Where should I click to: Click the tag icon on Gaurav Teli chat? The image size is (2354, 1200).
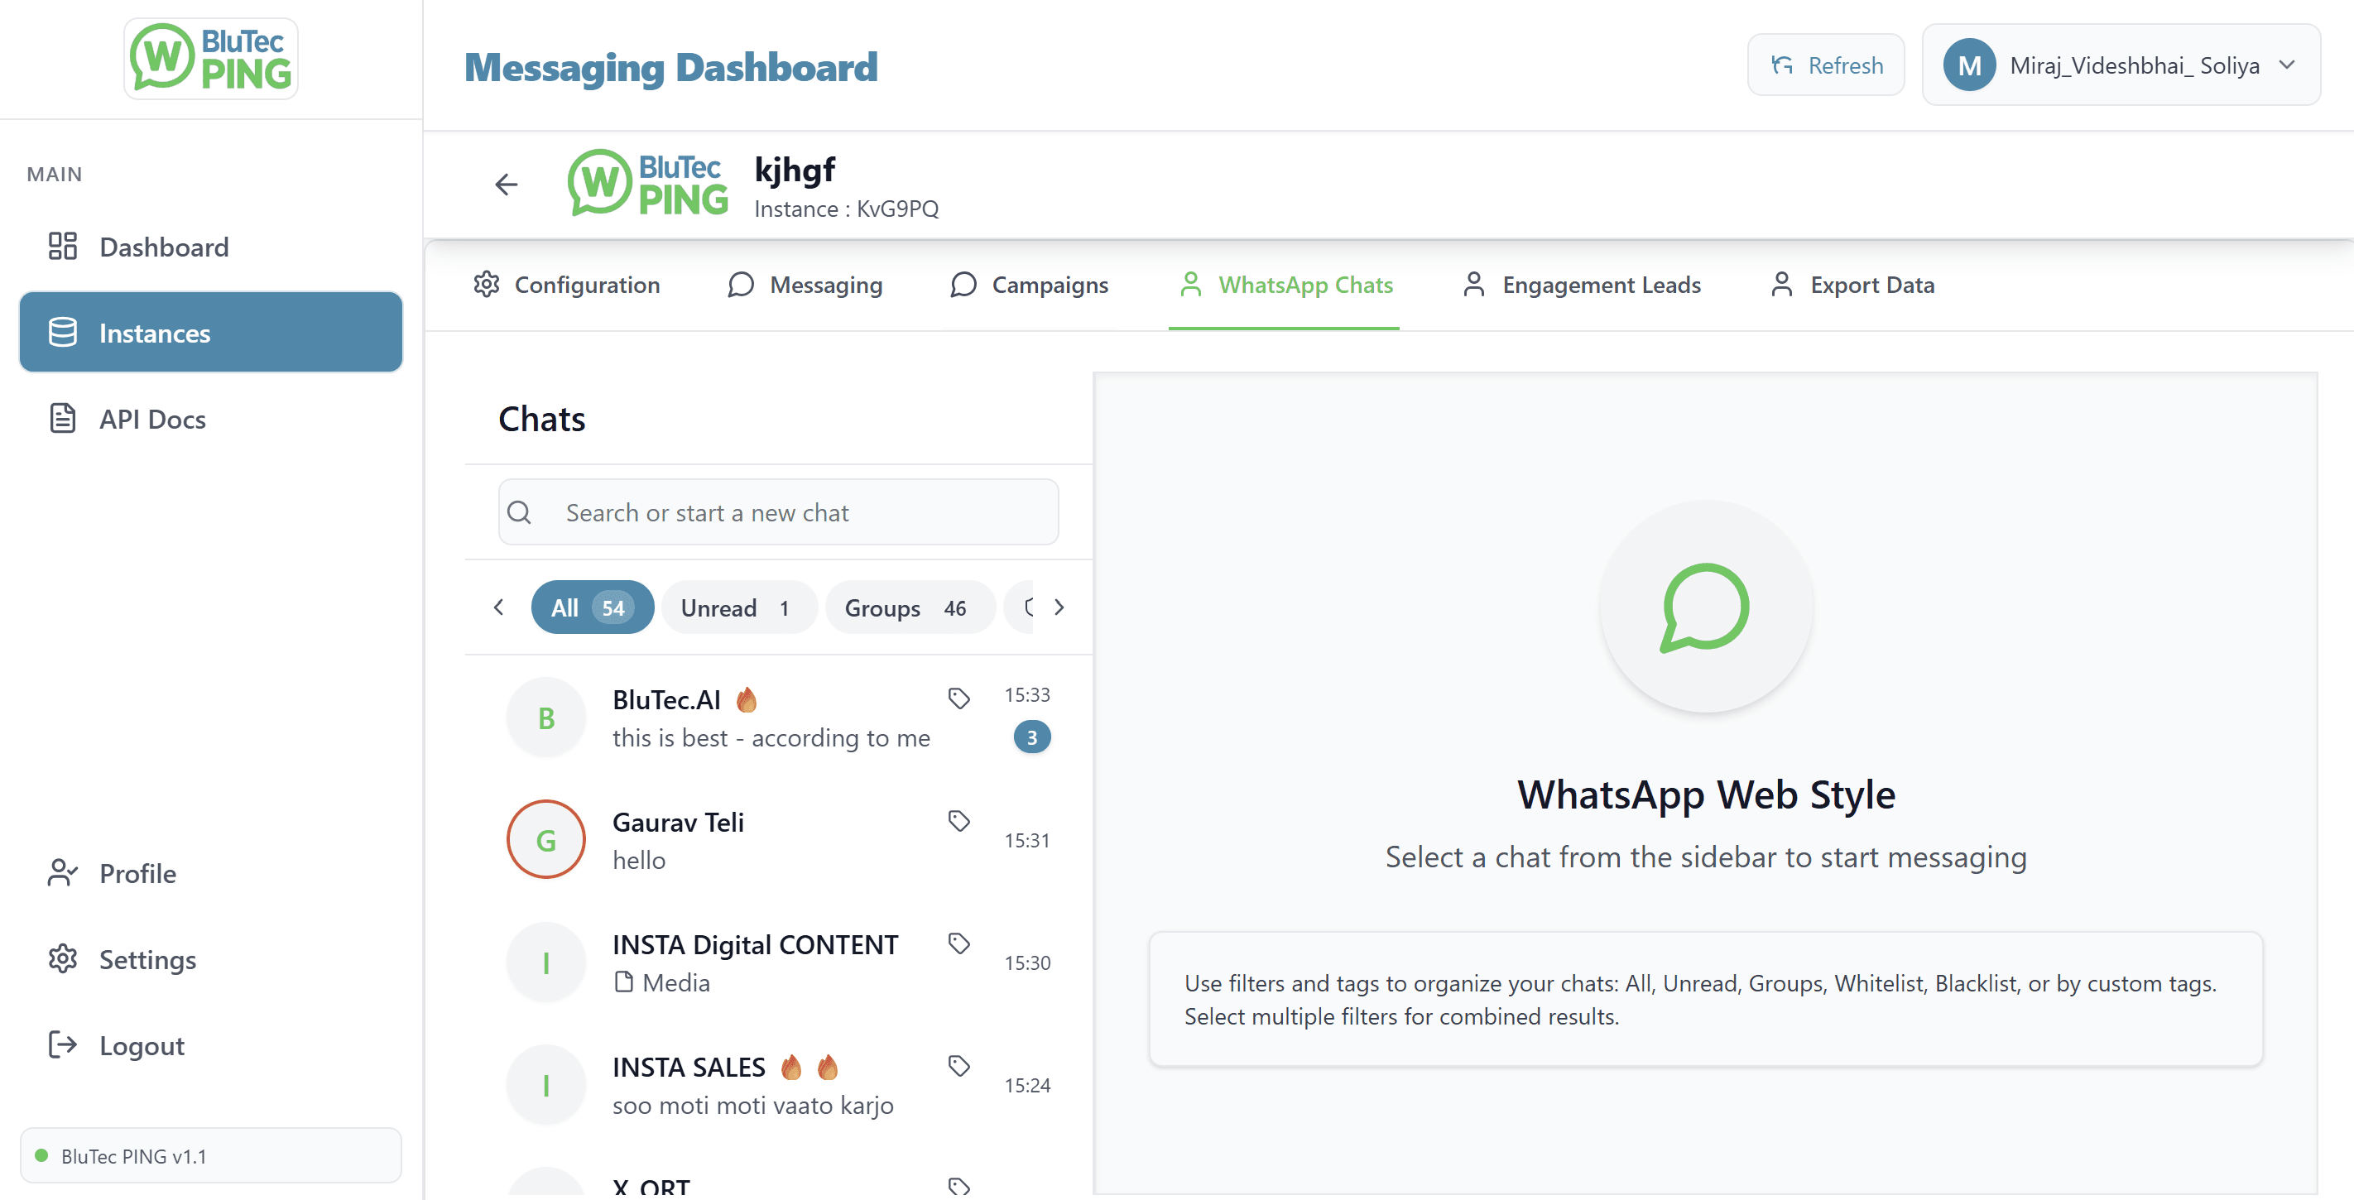click(x=958, y=821)
